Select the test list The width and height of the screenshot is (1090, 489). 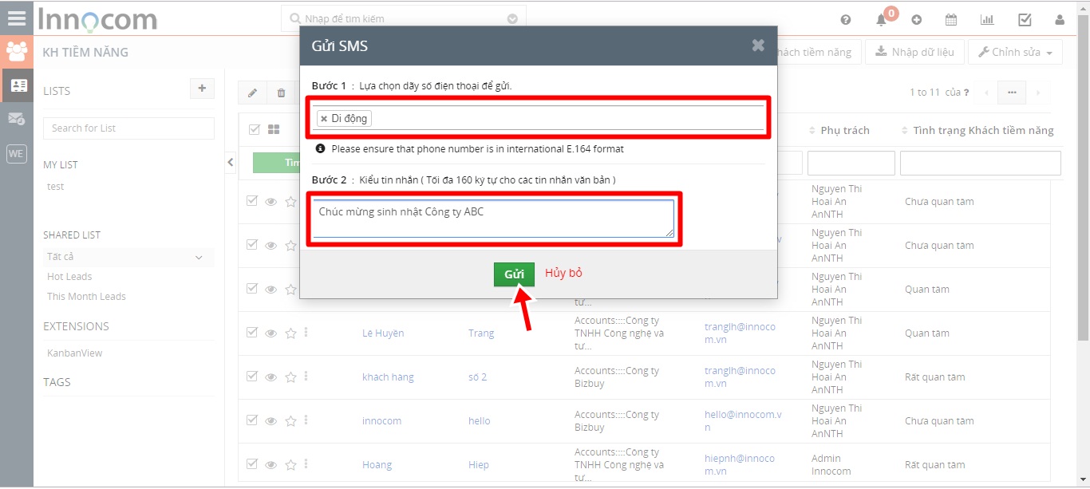click(55, 187)
